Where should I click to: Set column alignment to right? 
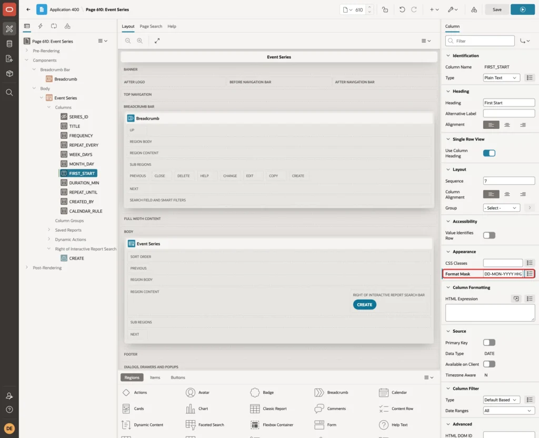coord(523,194)
